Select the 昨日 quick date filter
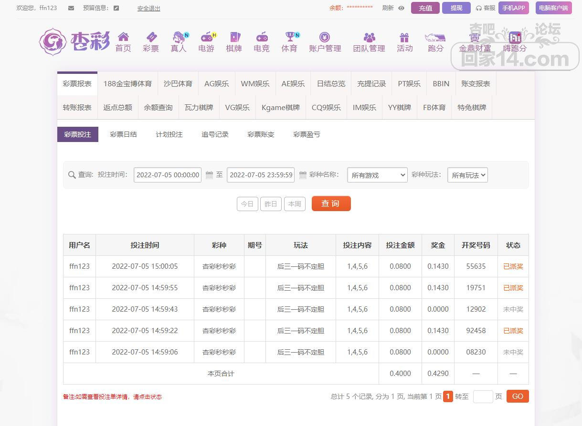The height and width of the screenshot is (426, 582). pyautogui.click(x=271, y=204)
